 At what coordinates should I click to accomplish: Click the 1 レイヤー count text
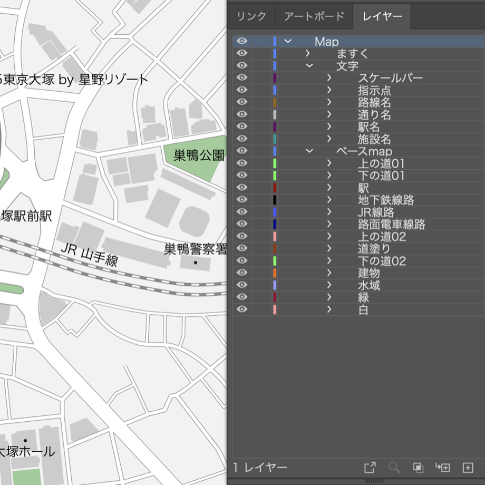260,468
